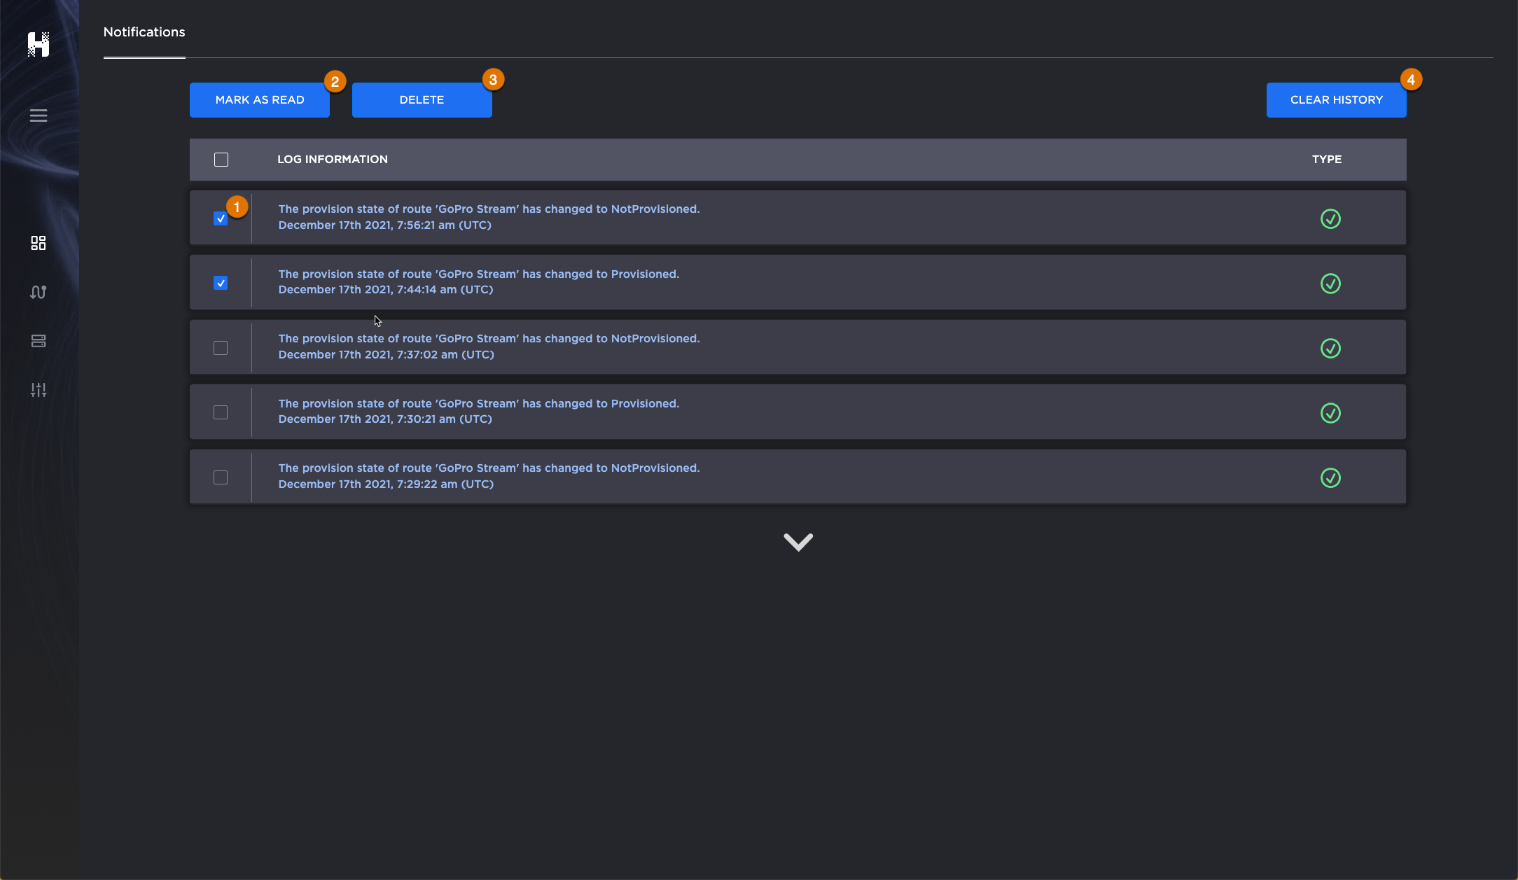Click the Clear History button
The image size is (1518, 880).
coord(1336,100)
